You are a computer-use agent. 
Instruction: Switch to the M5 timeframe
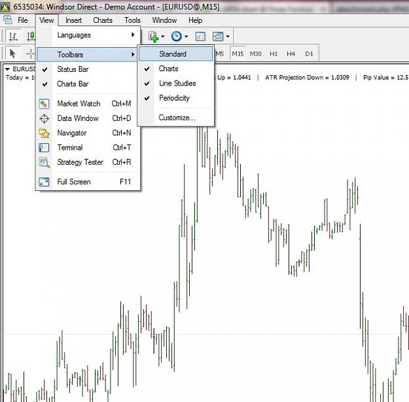coord(220,54)
